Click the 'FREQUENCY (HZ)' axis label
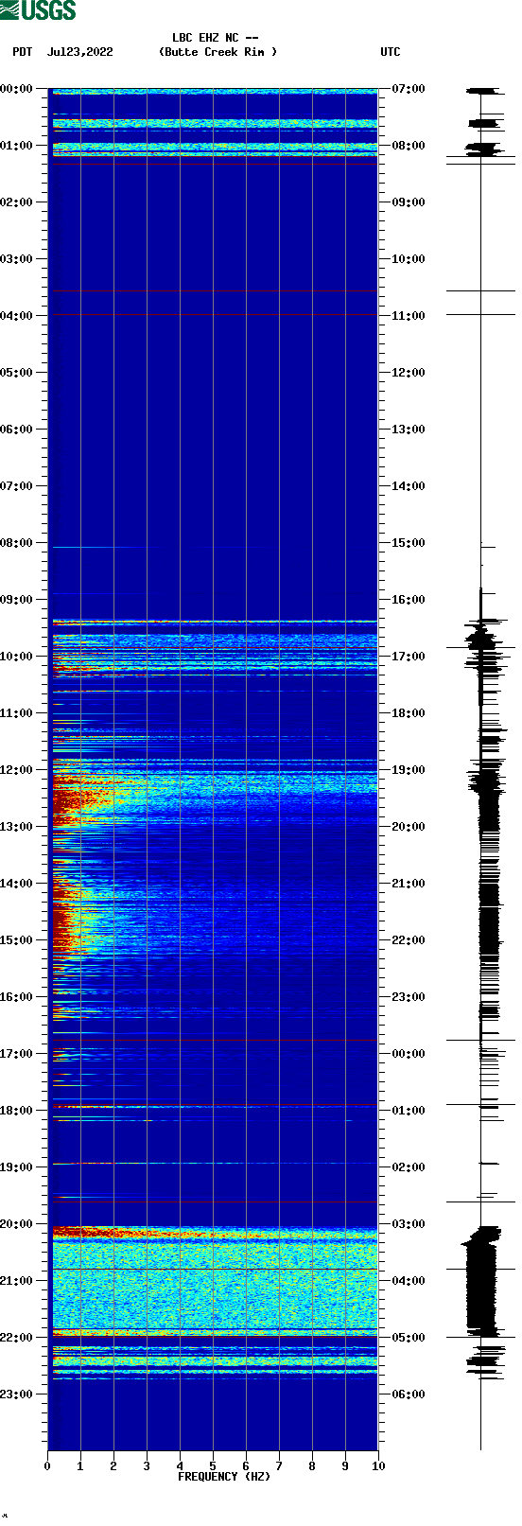522x1526 pixels. [224, 1477]
